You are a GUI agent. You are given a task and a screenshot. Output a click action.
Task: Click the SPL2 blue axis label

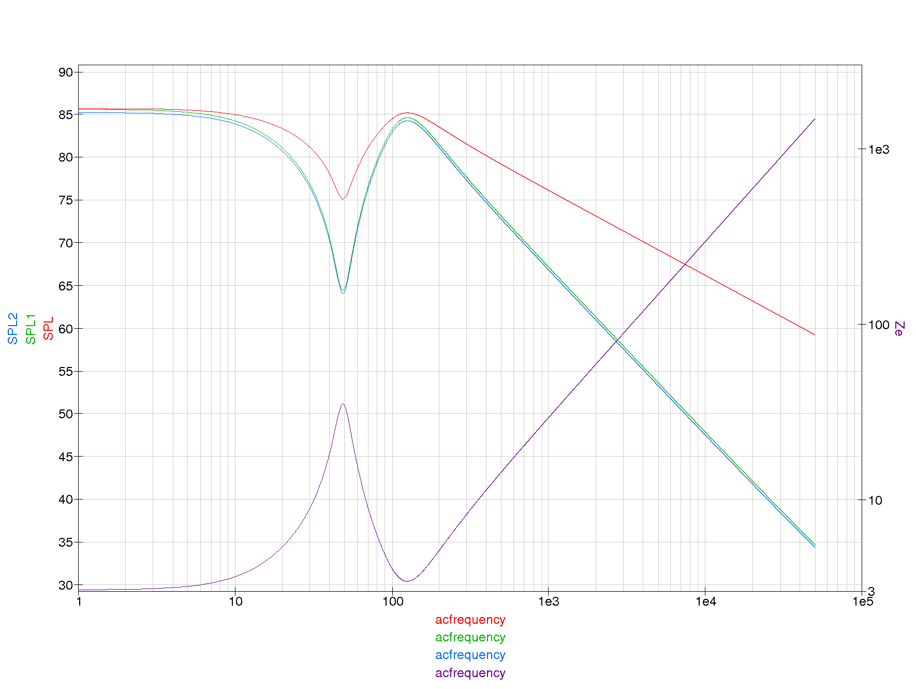[x=13, y=329]
